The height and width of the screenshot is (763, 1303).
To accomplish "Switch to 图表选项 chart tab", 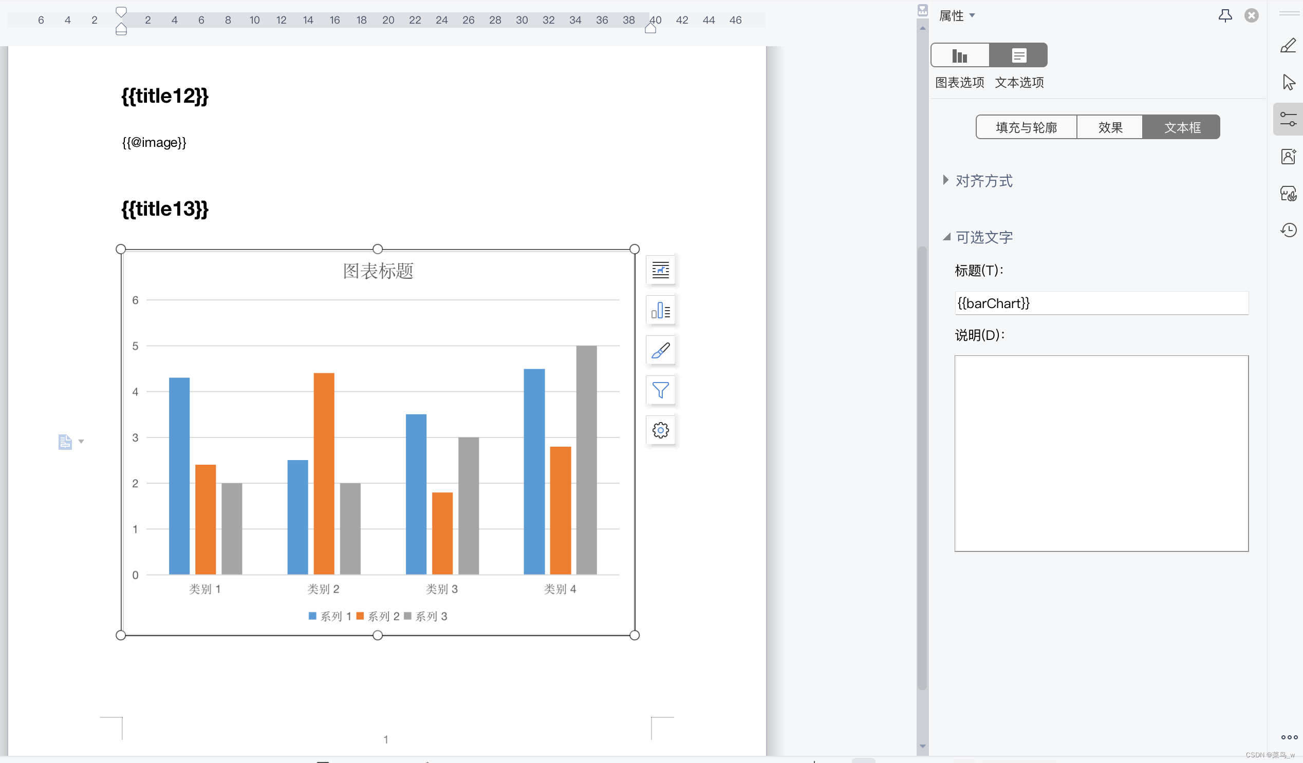I will point(960,55).
